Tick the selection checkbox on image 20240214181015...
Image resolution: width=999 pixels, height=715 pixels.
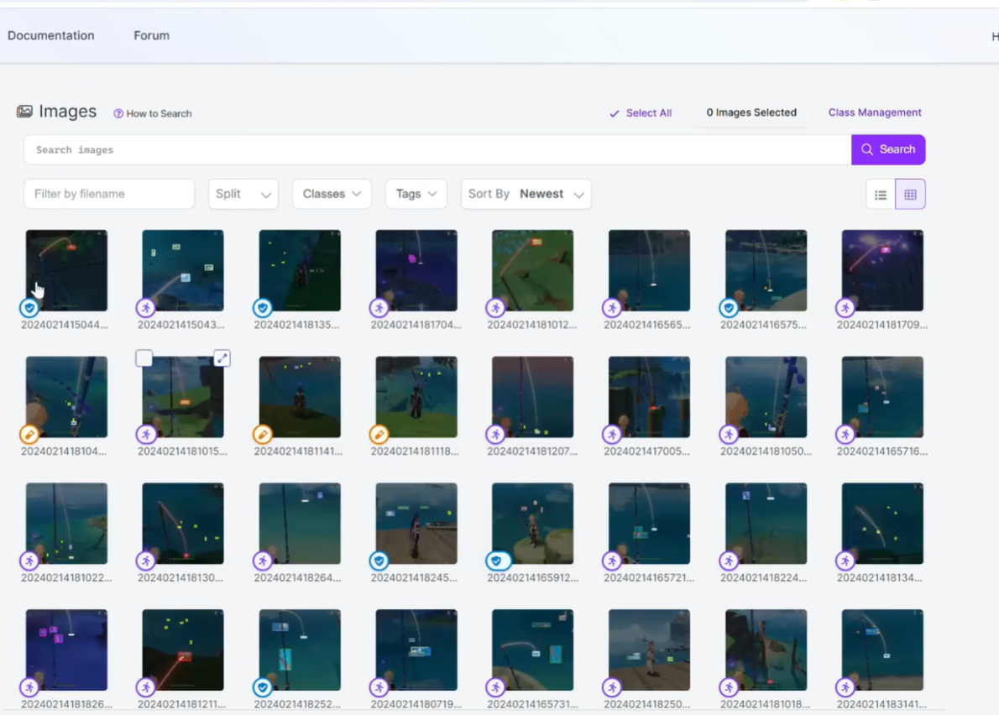pyautogui.click(x=144, y=358)
